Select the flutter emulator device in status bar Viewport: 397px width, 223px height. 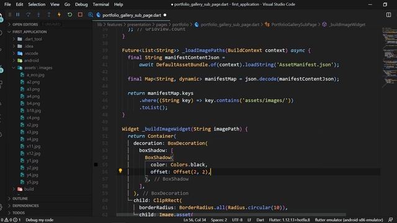349,220
